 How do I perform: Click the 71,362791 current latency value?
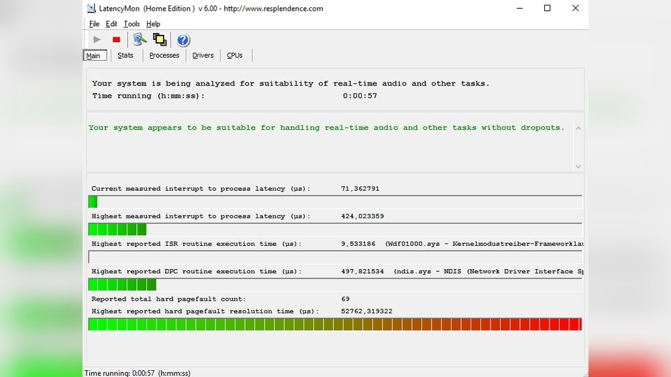pyautogui.click(x=360, y=189)
